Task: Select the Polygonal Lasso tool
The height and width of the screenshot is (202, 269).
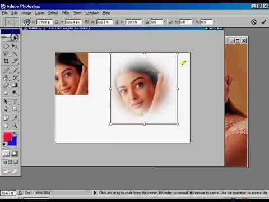Action: click(x=6, y=54)
